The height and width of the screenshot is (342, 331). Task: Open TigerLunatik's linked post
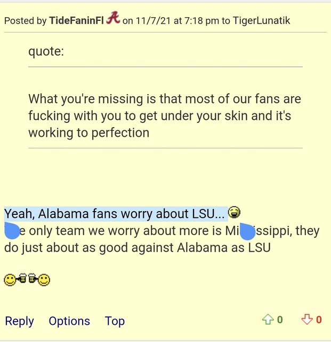261,21
